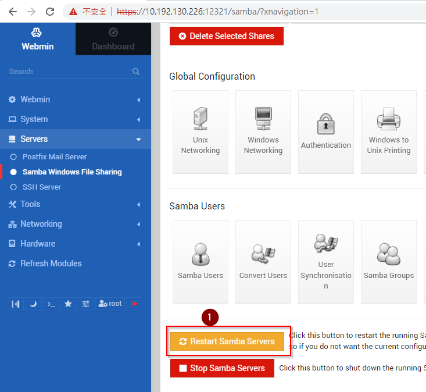Open Windows to Unix Printing icon

tap(388, 132)
